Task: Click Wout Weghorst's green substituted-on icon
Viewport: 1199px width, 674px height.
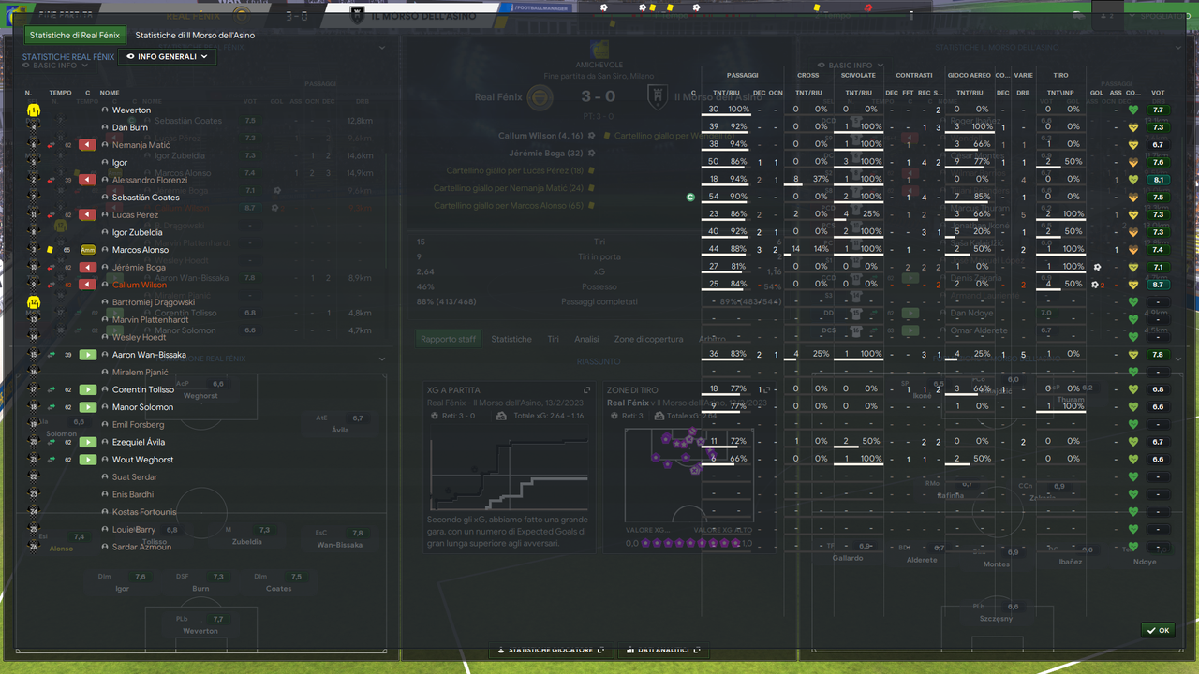Action: click(x=88, y=460)
